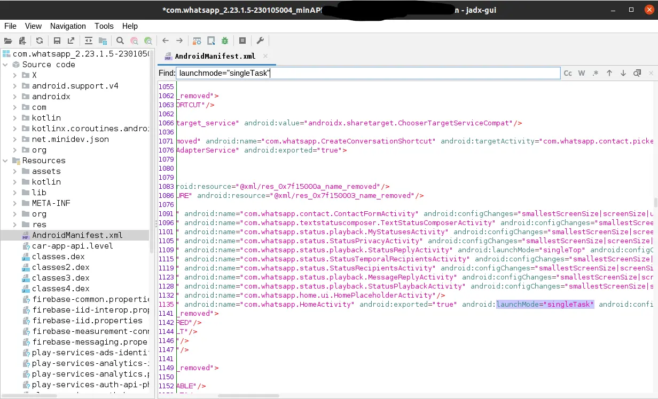The width and height of the screenshot is (658, 399).
Task: Click the Sync with editor toolbar icon
Action: pos(89,41)
